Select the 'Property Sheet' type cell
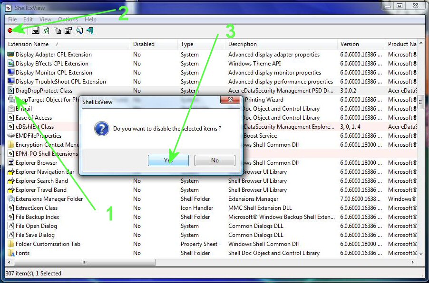Image resolution: width=429 pixels, height=283 pixels. tap(199, 244)
